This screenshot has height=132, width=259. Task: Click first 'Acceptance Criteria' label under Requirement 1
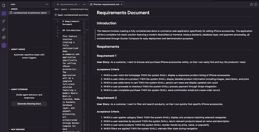pos(108,69)
